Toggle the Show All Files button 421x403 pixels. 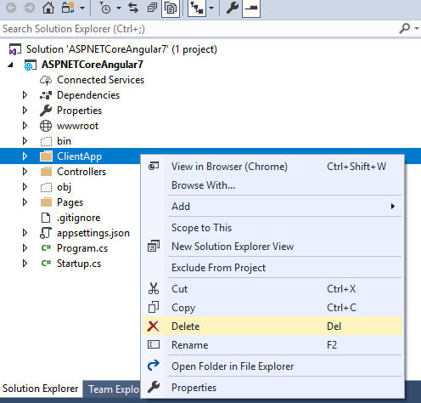point(171,9)
